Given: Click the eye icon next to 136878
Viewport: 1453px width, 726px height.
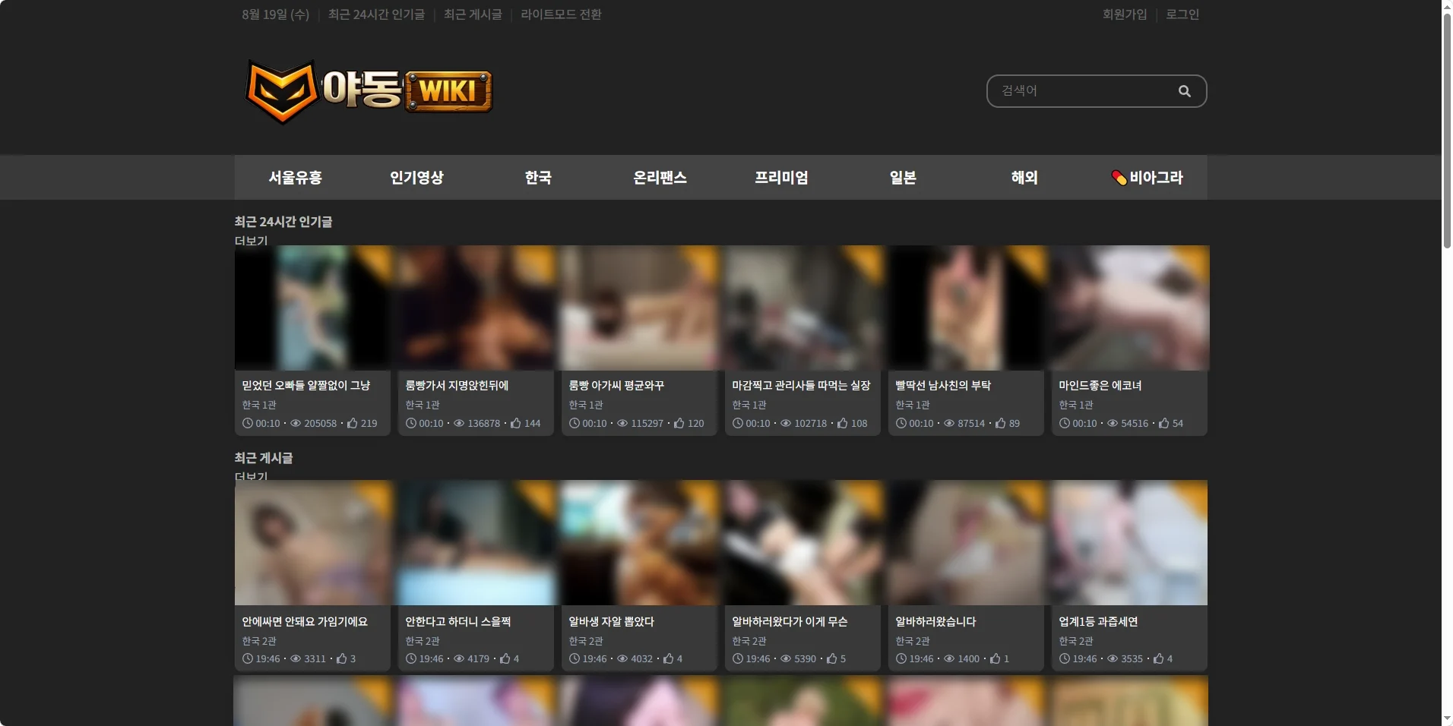Looking at the screenshot, I should [459, 423].
